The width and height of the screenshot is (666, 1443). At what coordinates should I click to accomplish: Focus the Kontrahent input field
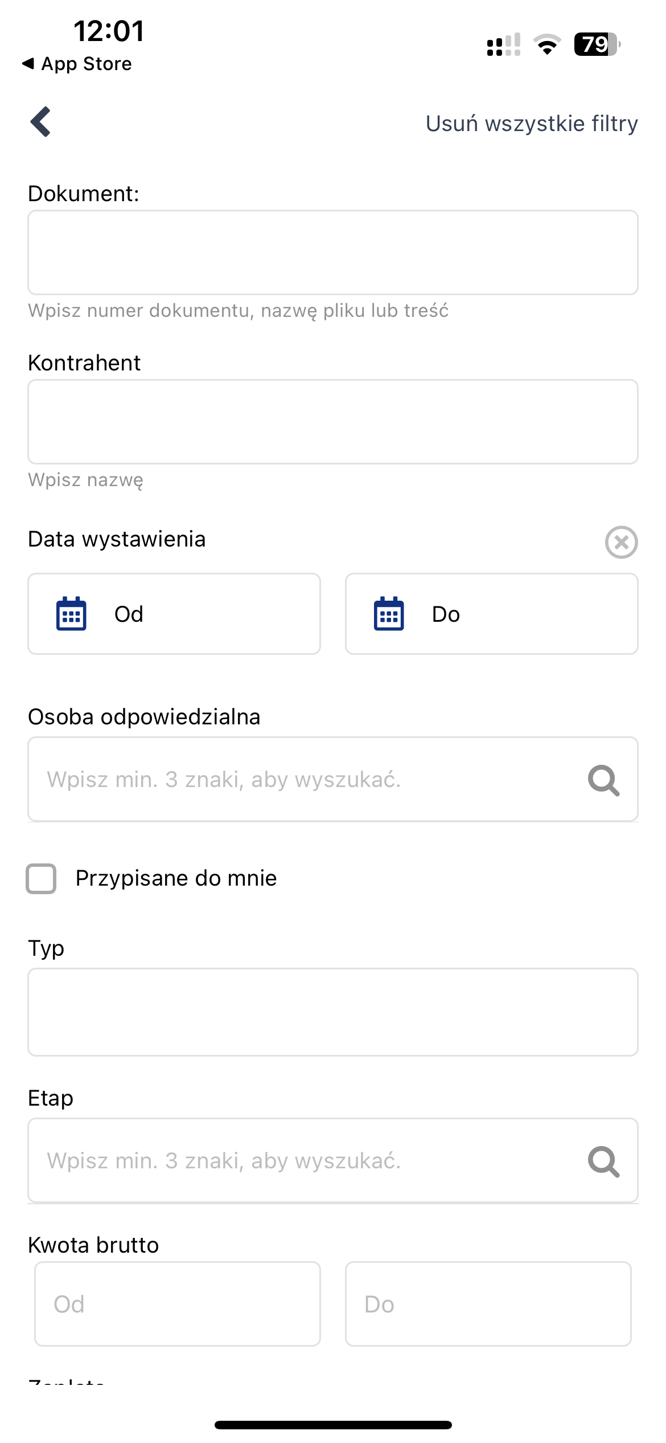pos(333,422)
